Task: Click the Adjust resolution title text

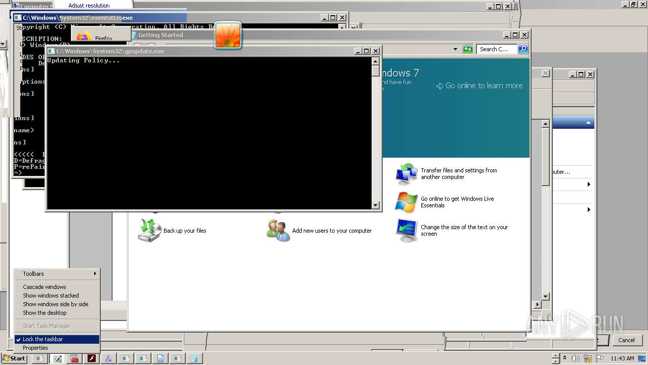Action: click(89, 6)
